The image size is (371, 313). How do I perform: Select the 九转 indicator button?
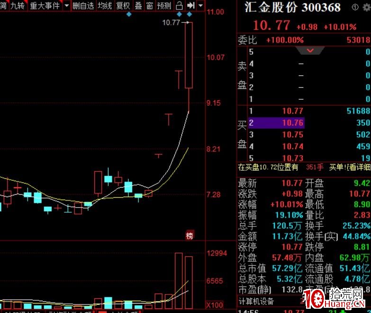18,5
